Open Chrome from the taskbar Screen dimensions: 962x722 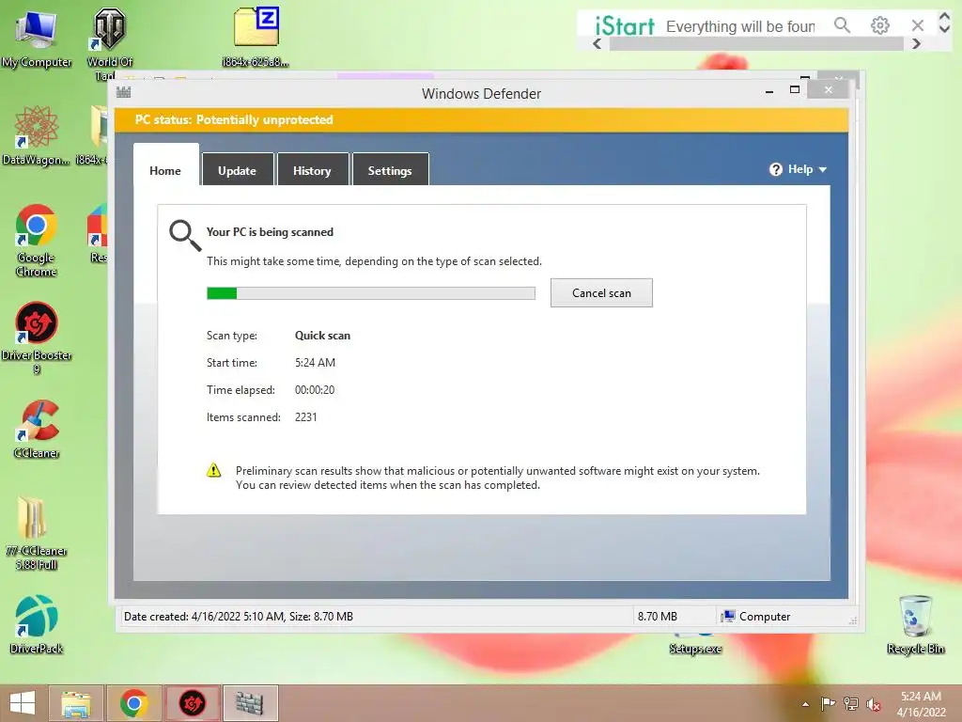point(133,703)
